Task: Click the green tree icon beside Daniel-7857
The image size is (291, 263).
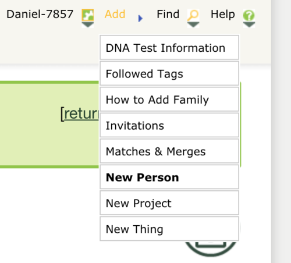Action: click(88, 15)
